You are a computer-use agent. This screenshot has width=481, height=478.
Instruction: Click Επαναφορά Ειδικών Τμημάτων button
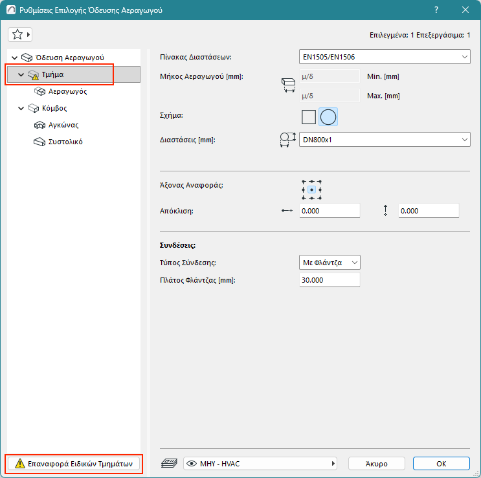pyautogui.click(x=74, y=464)
